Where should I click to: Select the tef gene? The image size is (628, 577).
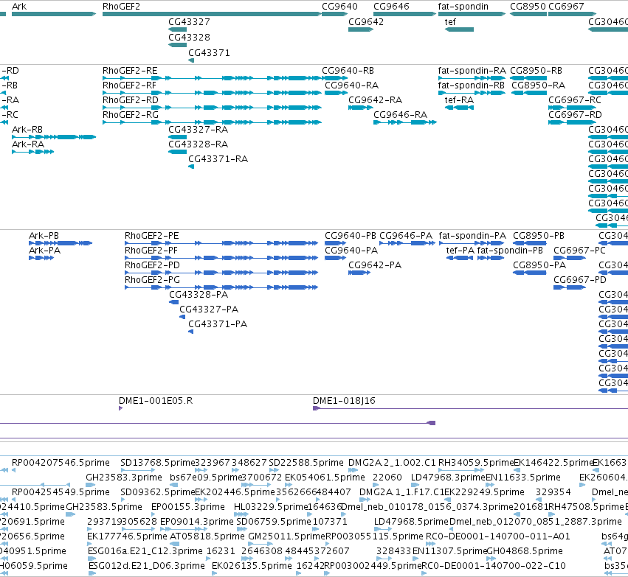pos(459,29)
